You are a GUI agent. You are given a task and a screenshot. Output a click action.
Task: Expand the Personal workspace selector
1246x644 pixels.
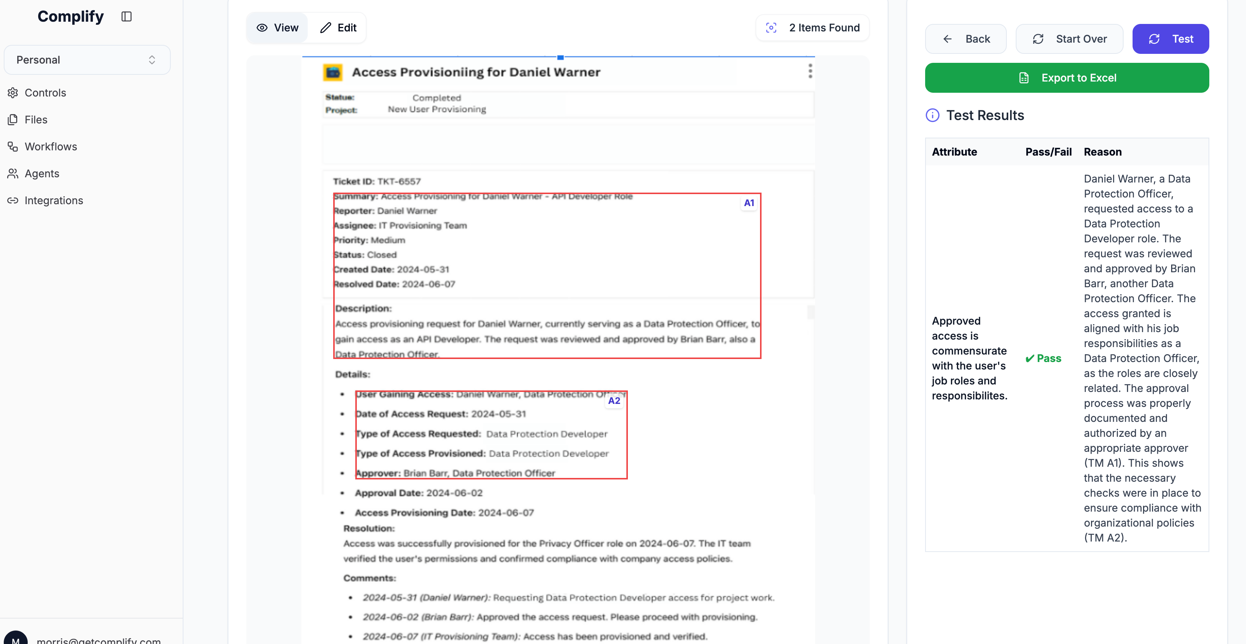coord(87,60)
